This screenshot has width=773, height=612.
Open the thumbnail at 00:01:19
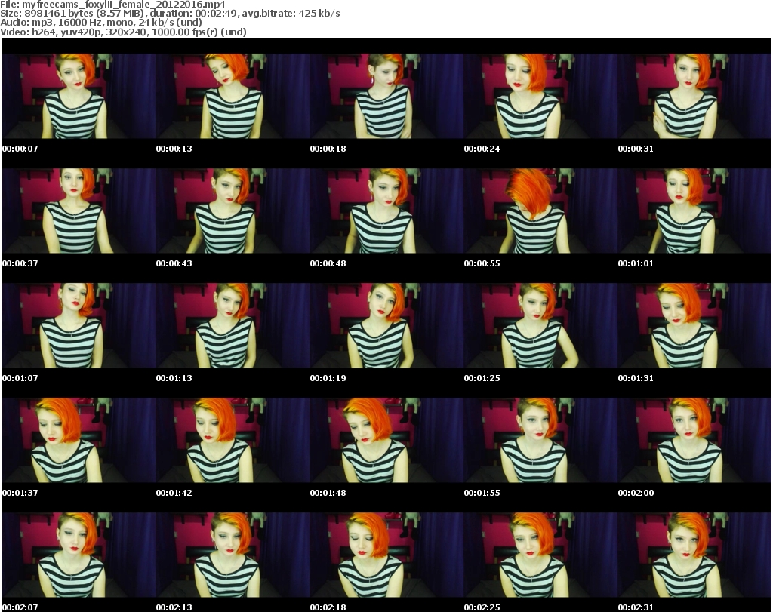coord(386,326)
